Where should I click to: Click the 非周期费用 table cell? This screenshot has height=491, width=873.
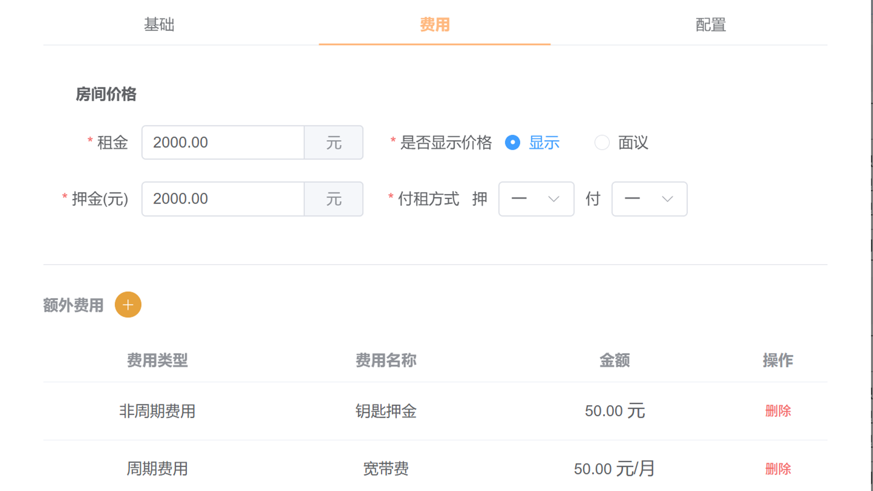[157, 411]
